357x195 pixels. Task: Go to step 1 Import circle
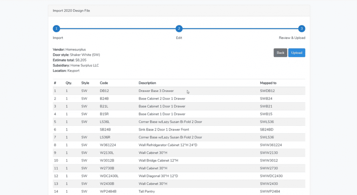(56, 29)
